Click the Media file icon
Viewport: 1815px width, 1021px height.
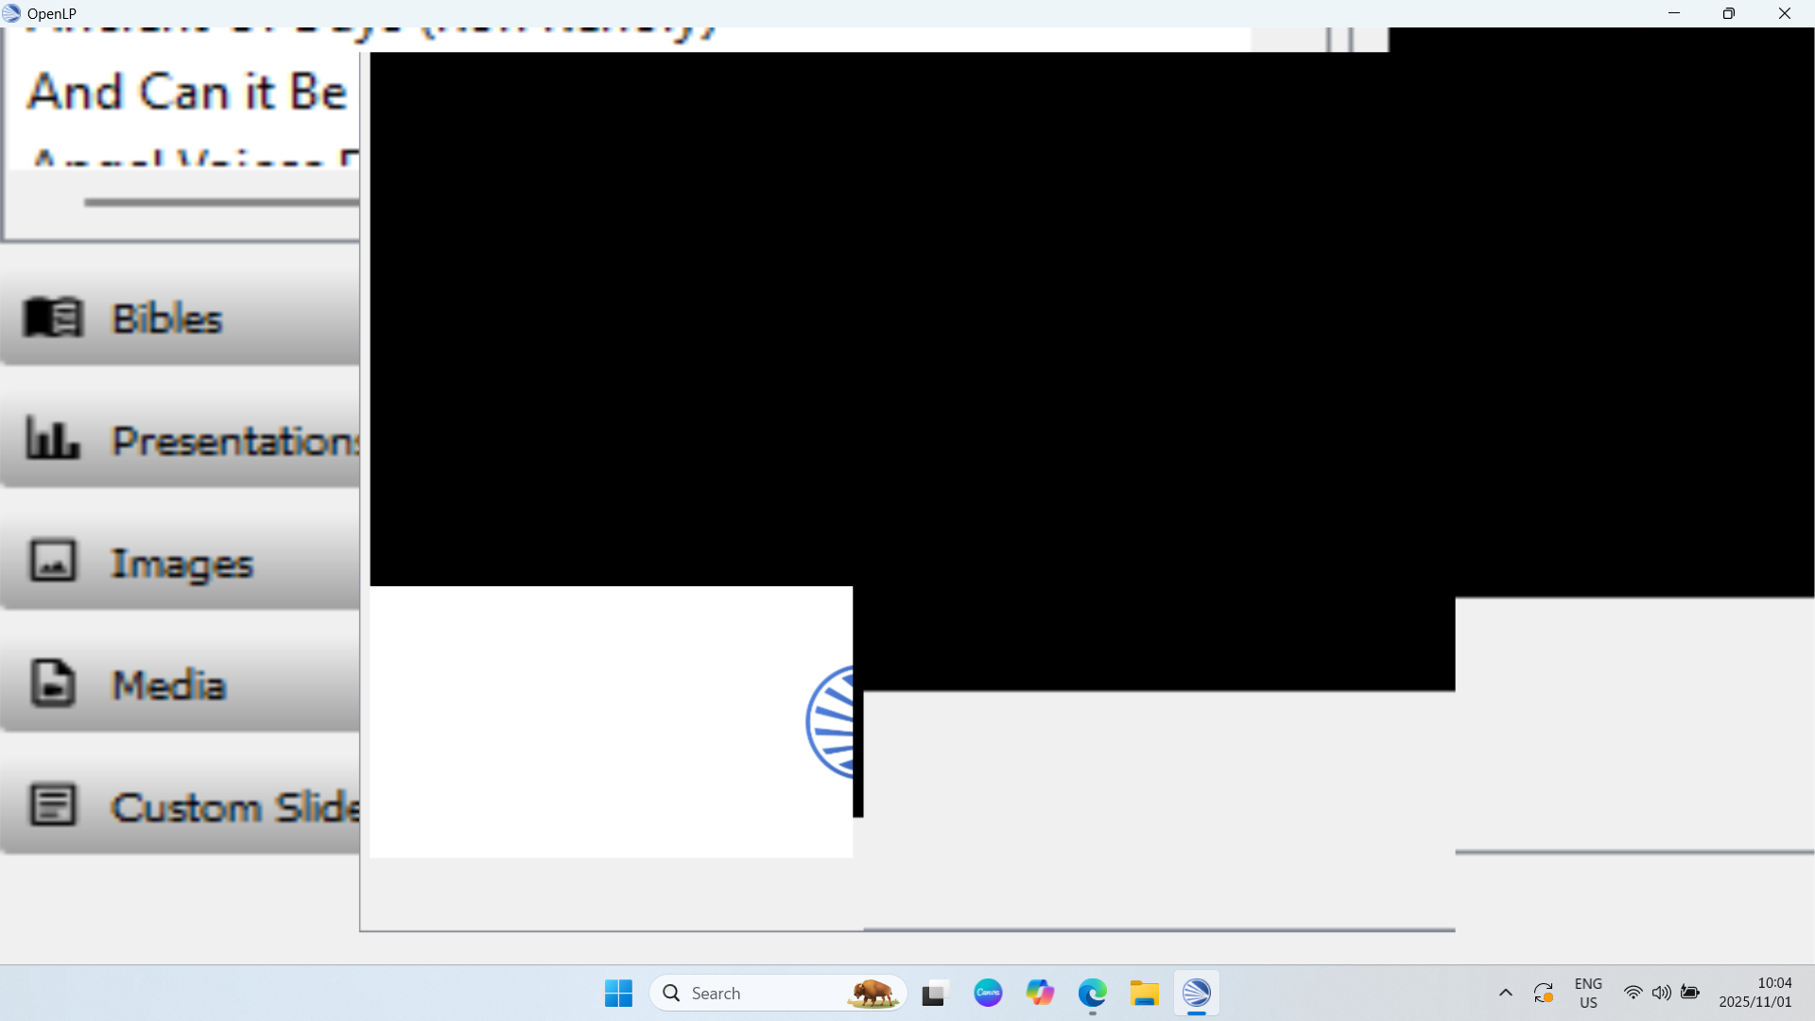click(x=53, y=684)
